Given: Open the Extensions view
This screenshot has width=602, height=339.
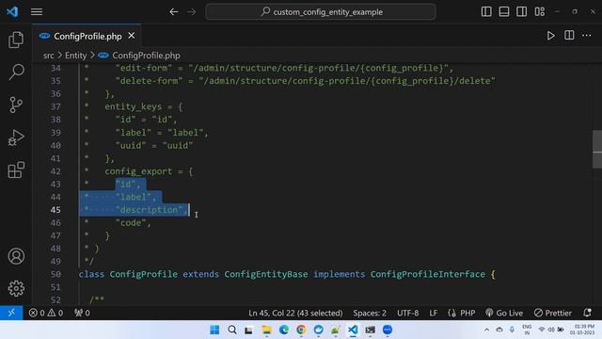Looking at the screenshot, I should tap(16, 169).
